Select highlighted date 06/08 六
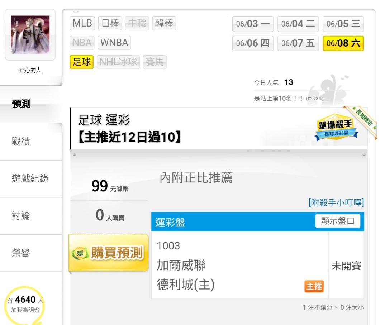This screenshot has width=385, height=325. [x=343, y=43]
